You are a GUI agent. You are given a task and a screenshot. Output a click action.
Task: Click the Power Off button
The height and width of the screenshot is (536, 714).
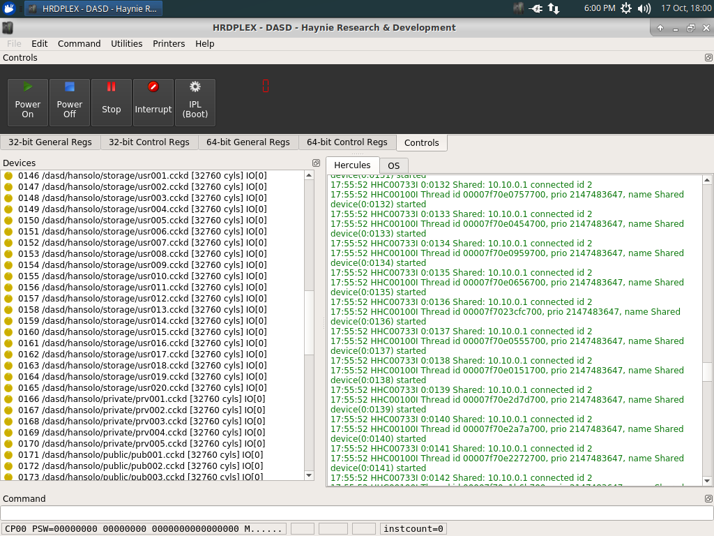(x=70, y=102)
